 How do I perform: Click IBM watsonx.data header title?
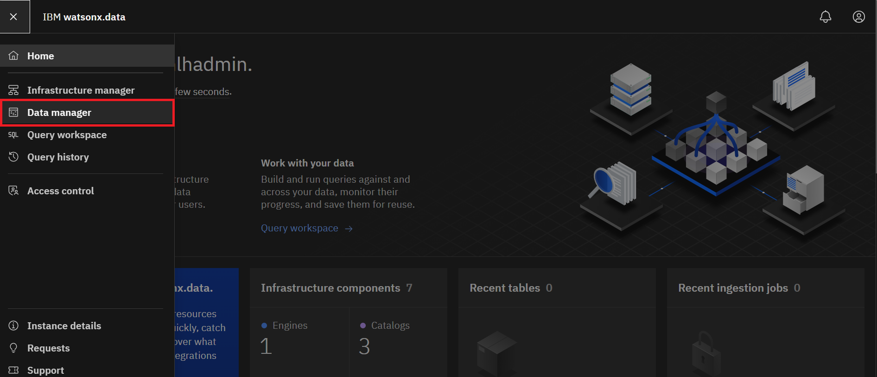[84, 17]
